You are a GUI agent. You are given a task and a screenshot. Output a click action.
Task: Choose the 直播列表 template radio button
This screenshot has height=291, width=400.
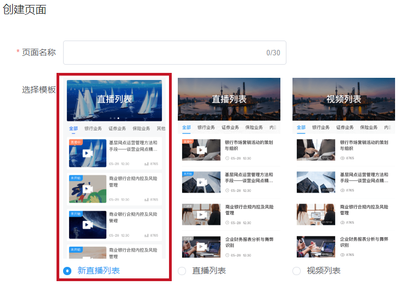(182, 271)
